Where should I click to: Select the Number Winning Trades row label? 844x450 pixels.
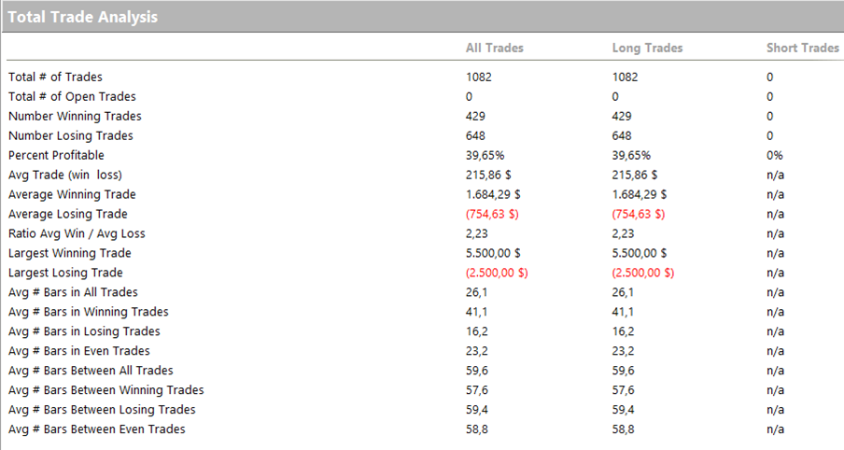pyautogui.click(x=75, y=117)
